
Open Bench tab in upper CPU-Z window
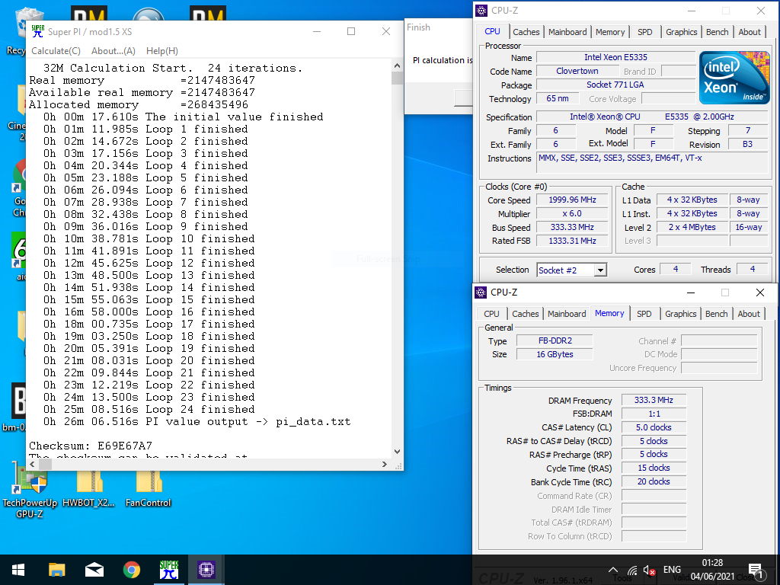[x=717, y=32]
